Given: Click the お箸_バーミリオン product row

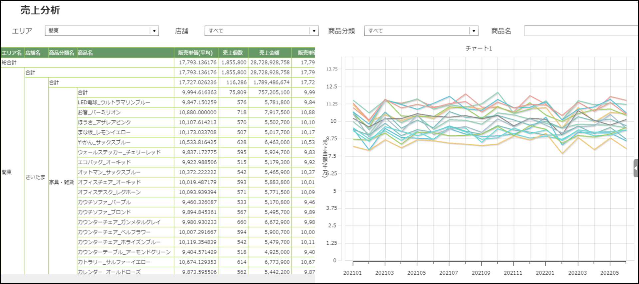Looking at the screenshot, I should click(x=100, y=112).
